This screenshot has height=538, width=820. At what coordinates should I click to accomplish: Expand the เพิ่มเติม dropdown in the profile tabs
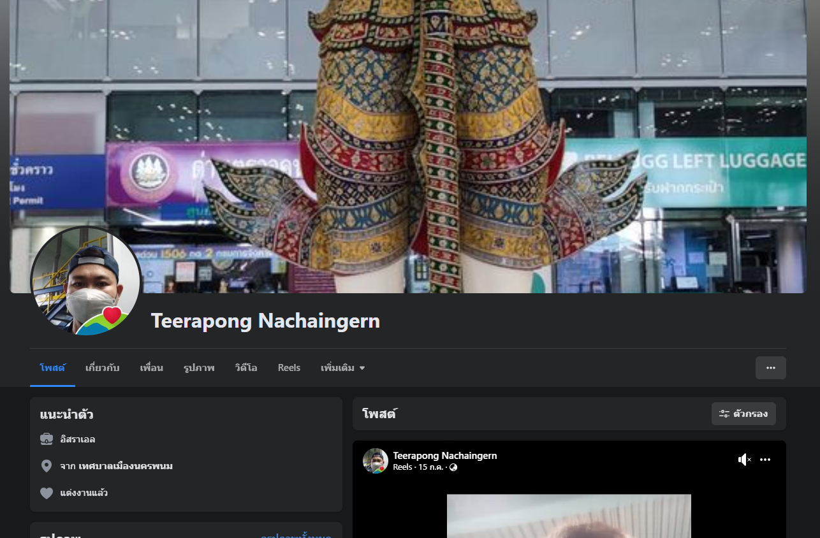click(343, 368)
